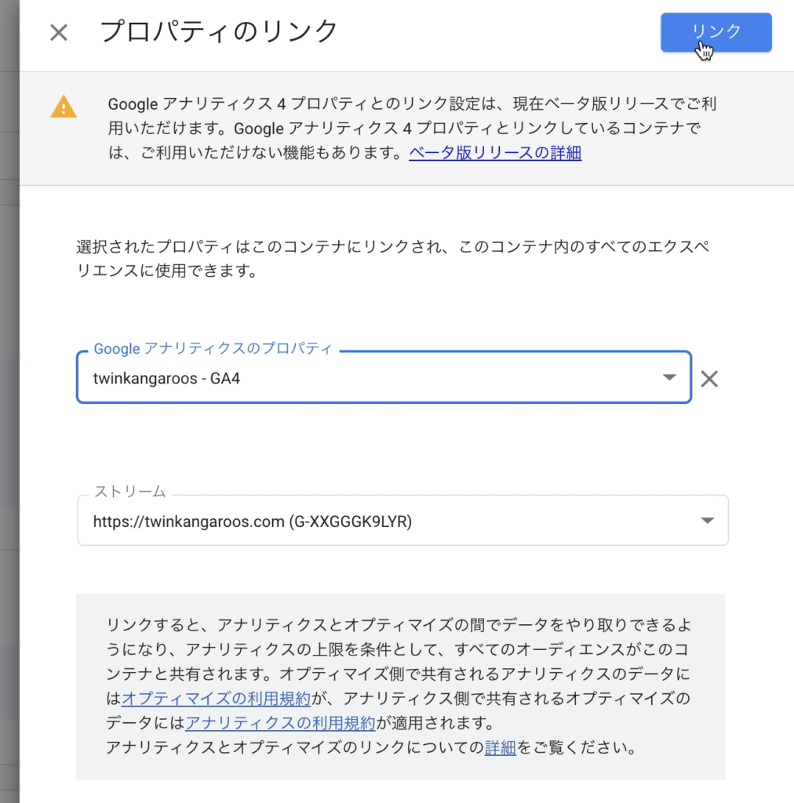Click the ストリーム field label
The width and height of the screenshot is (794, 803).
coord(130,491)
